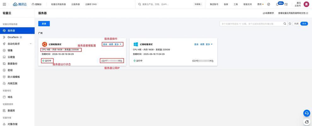Open 客服支持 menu

click(247, 4)
